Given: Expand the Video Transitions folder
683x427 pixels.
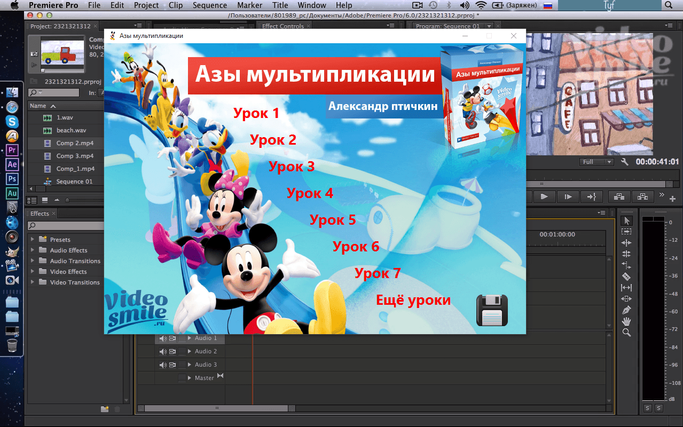Looking at the screenshot, I should [x=33, y=282].
